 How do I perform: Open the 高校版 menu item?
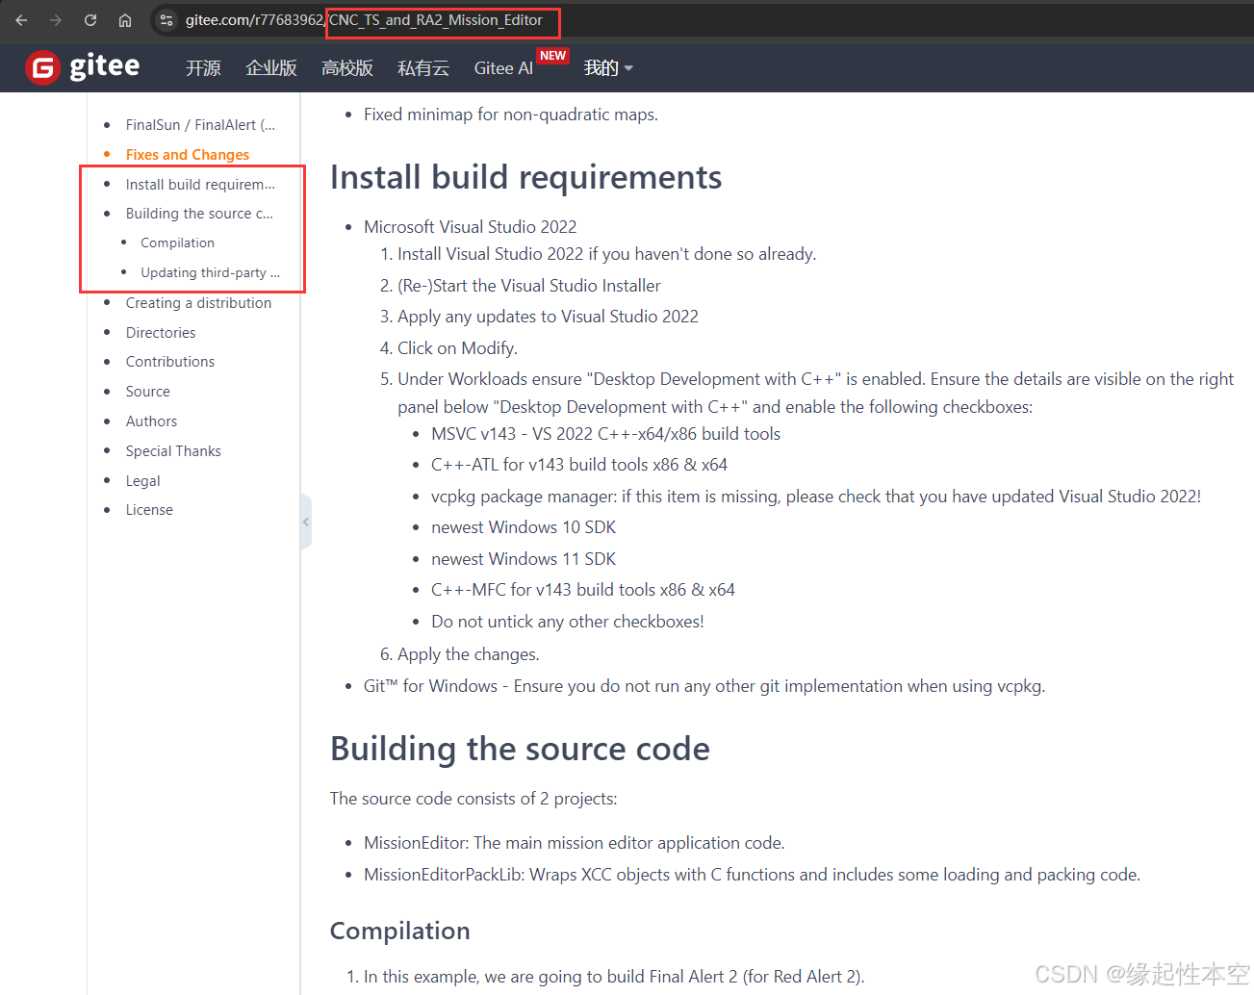[347, 67]
